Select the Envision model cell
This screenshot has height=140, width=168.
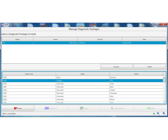click(x=136, y=77)
